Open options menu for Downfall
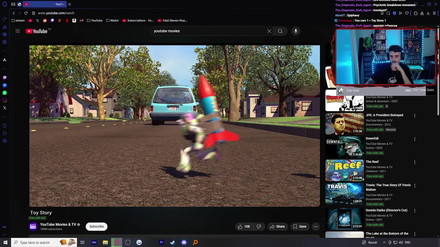This screenshot has width=440, height=247. pos(415,139)
